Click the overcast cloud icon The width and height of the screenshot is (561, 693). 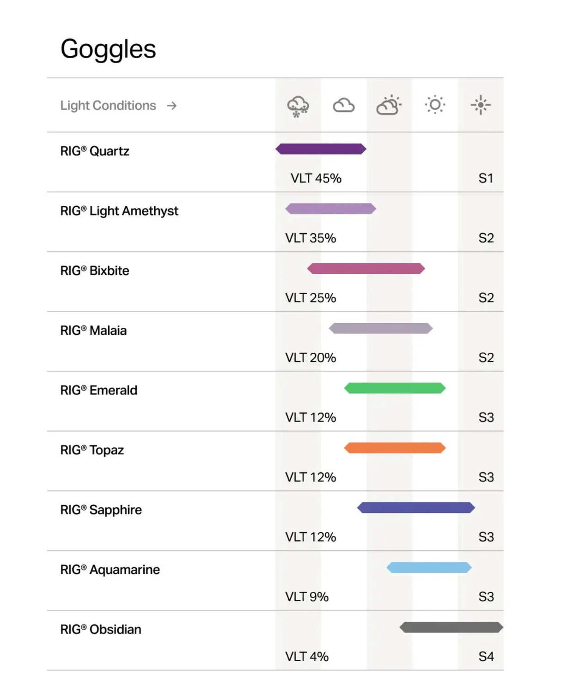point(343,106)
